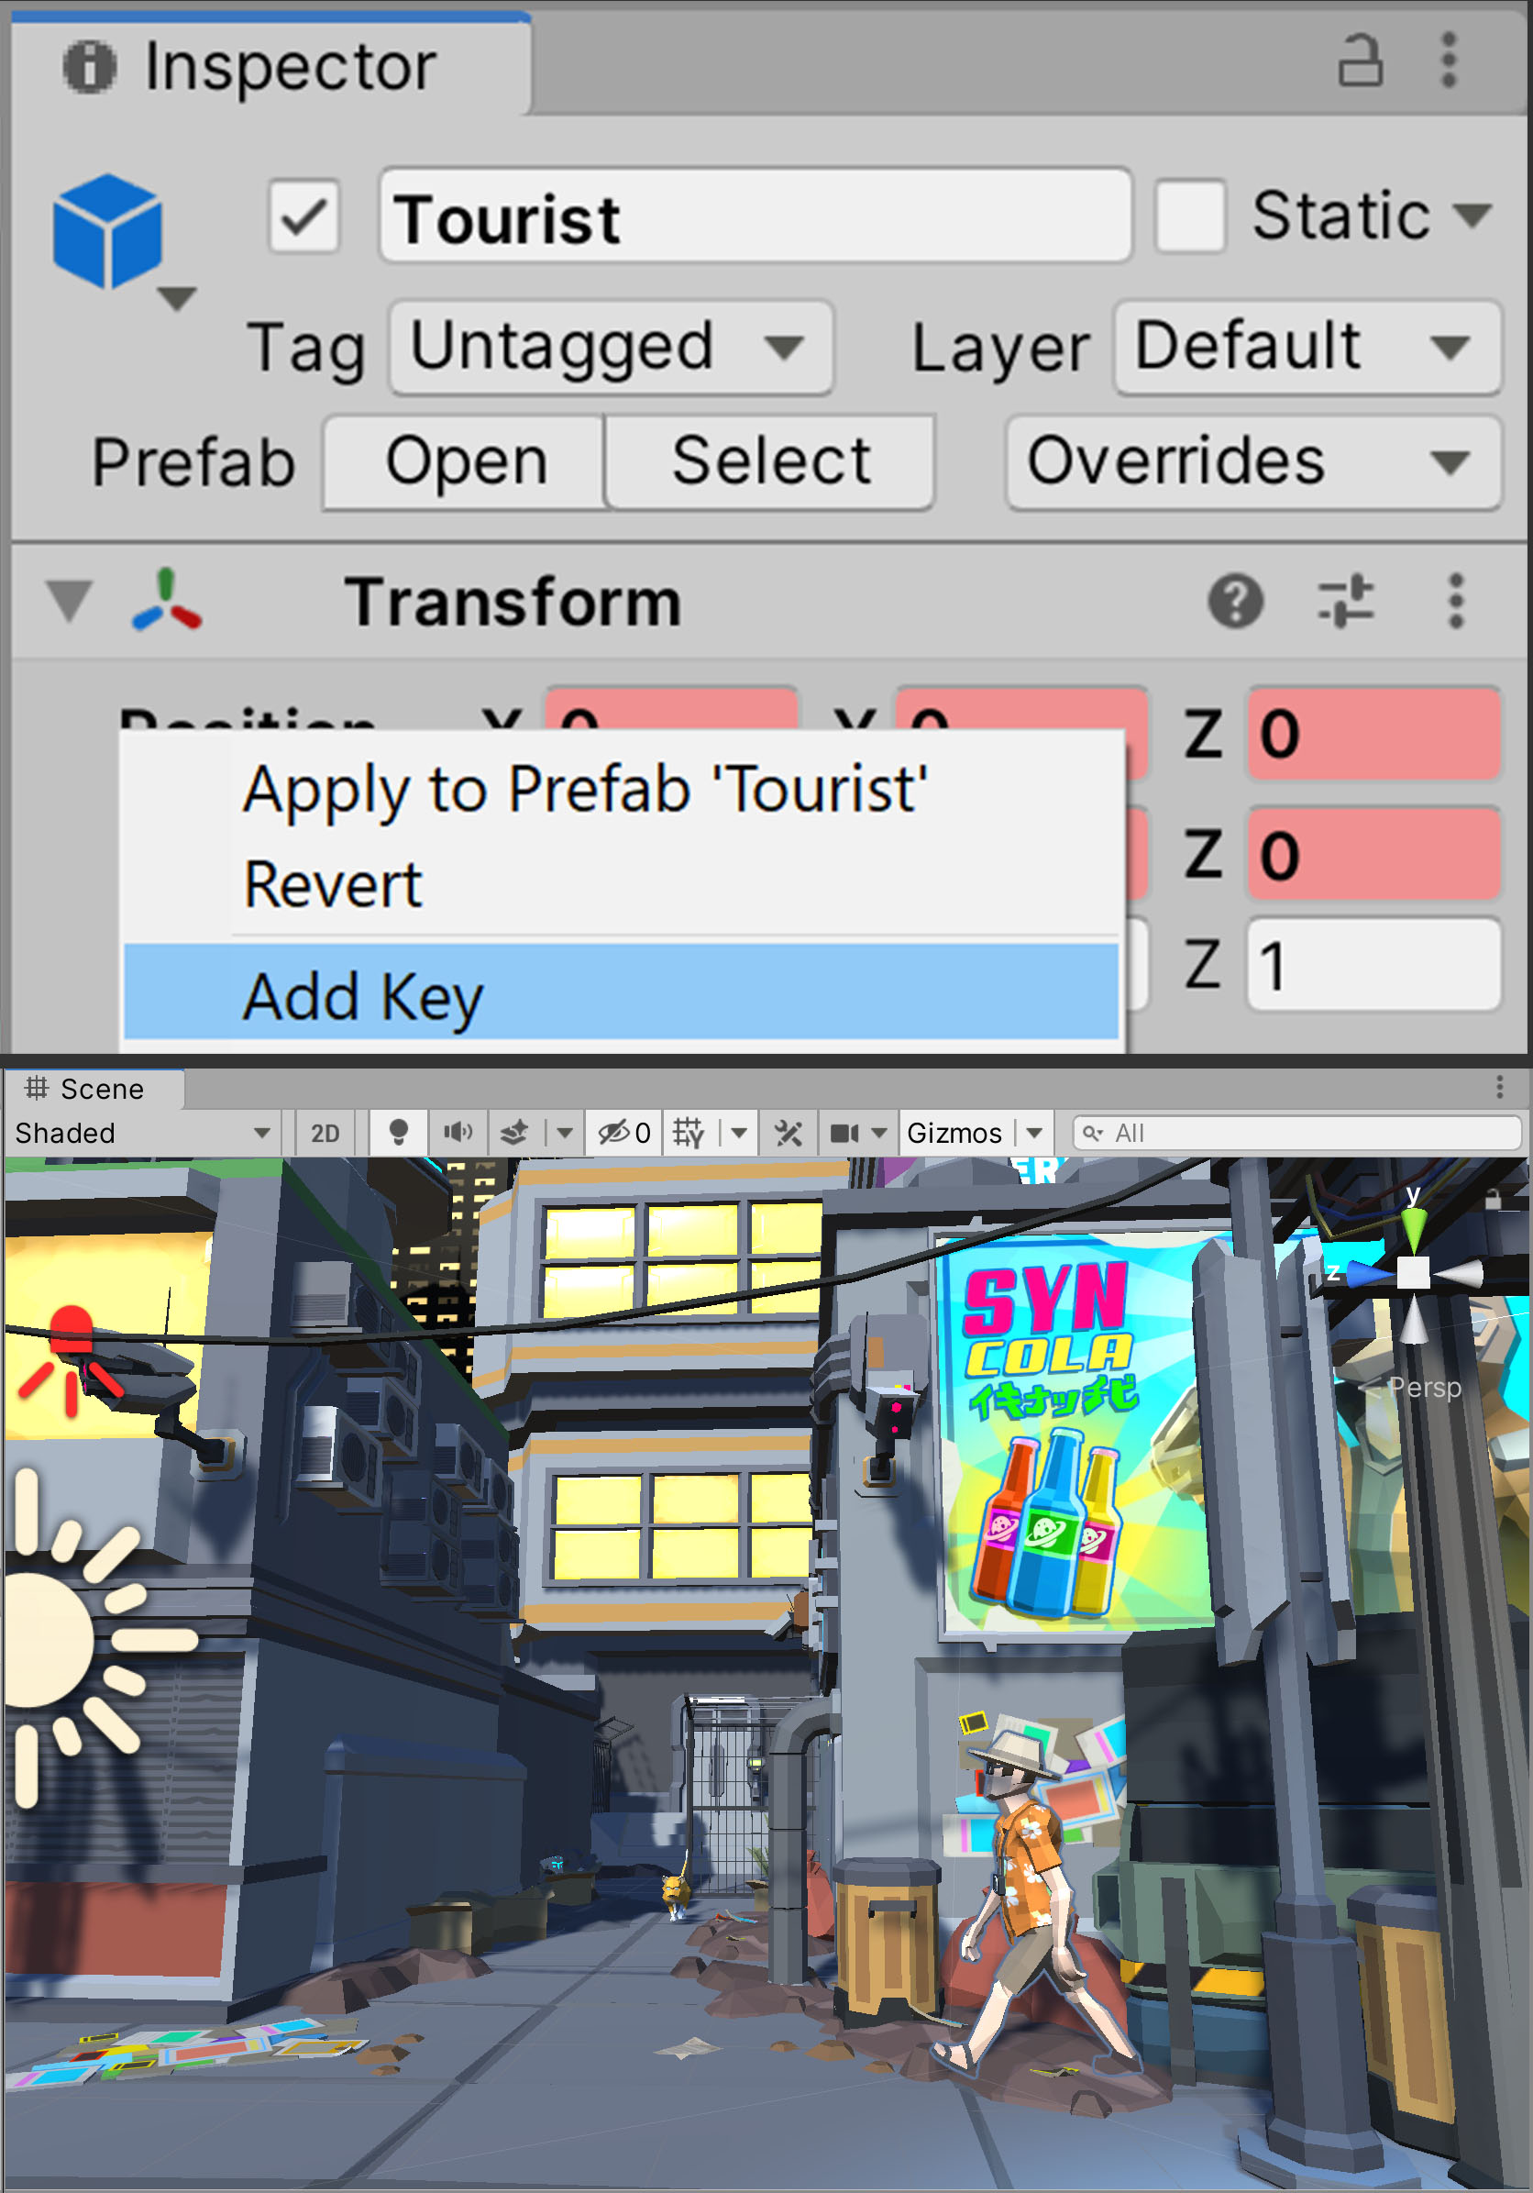Toggle scene audio speaker icon
1533x2193 pixels.
pos(458,1133)
